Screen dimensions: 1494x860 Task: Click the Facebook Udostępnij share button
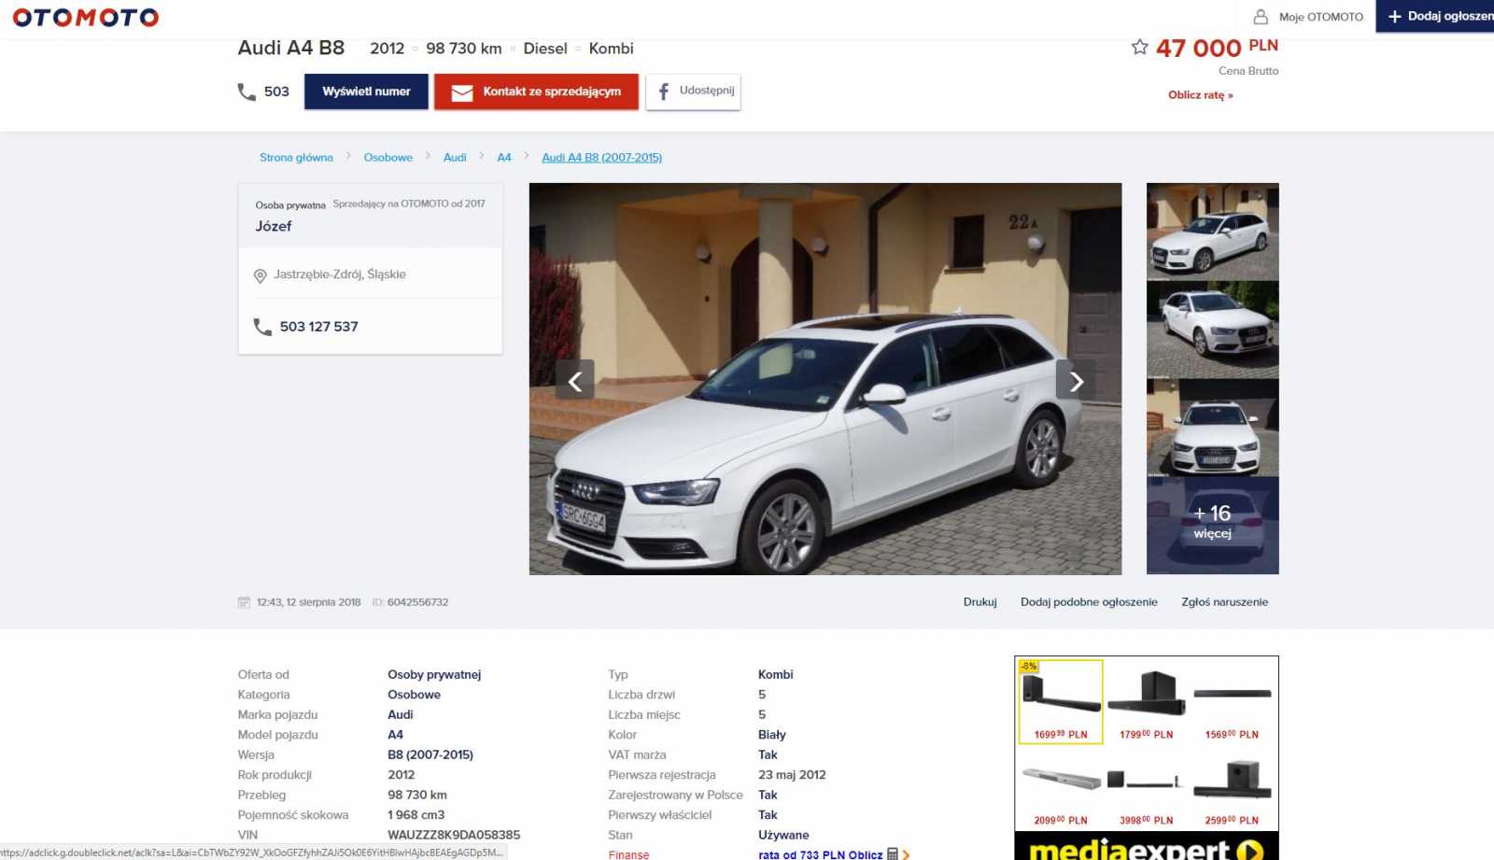(x=693, y=92)
